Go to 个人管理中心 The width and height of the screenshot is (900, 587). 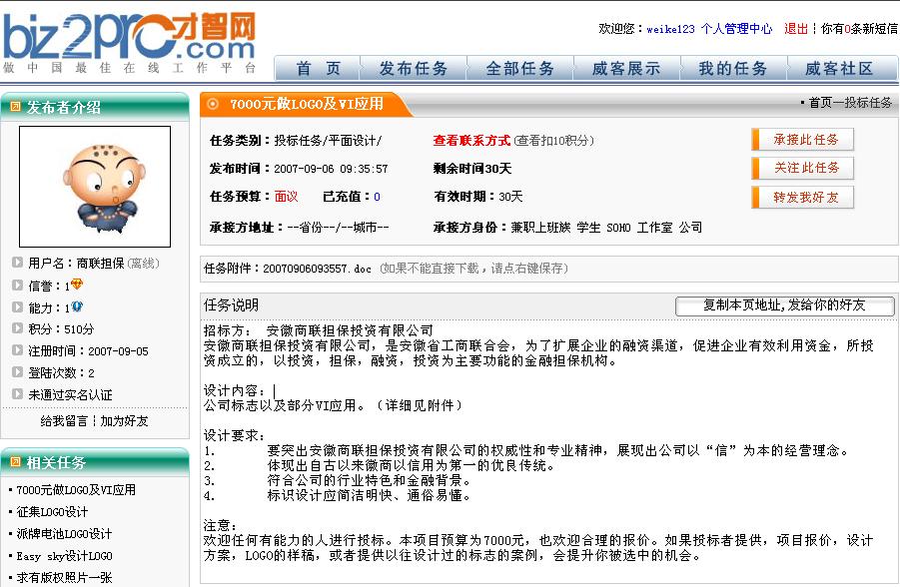(x=736, y=29)
